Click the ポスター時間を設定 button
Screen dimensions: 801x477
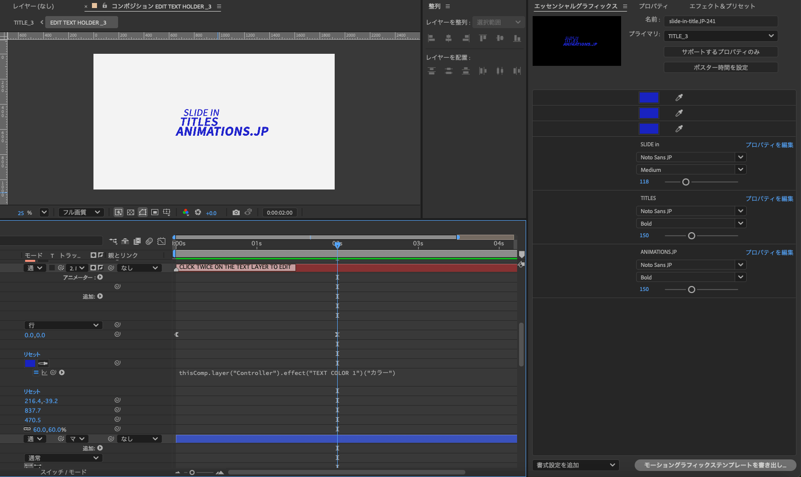coord(721,67)
